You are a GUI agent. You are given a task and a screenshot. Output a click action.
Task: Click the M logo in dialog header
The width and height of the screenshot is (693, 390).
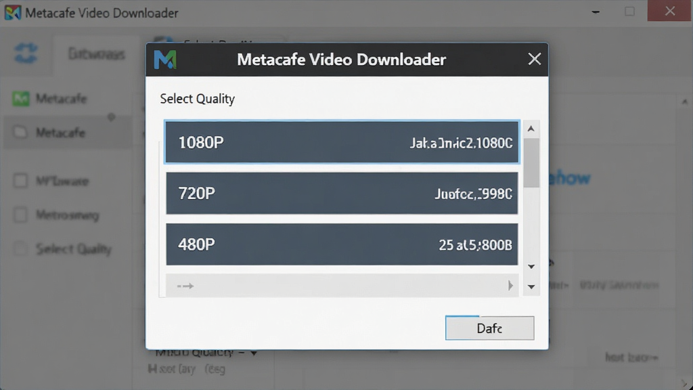[x=165, y=60]
